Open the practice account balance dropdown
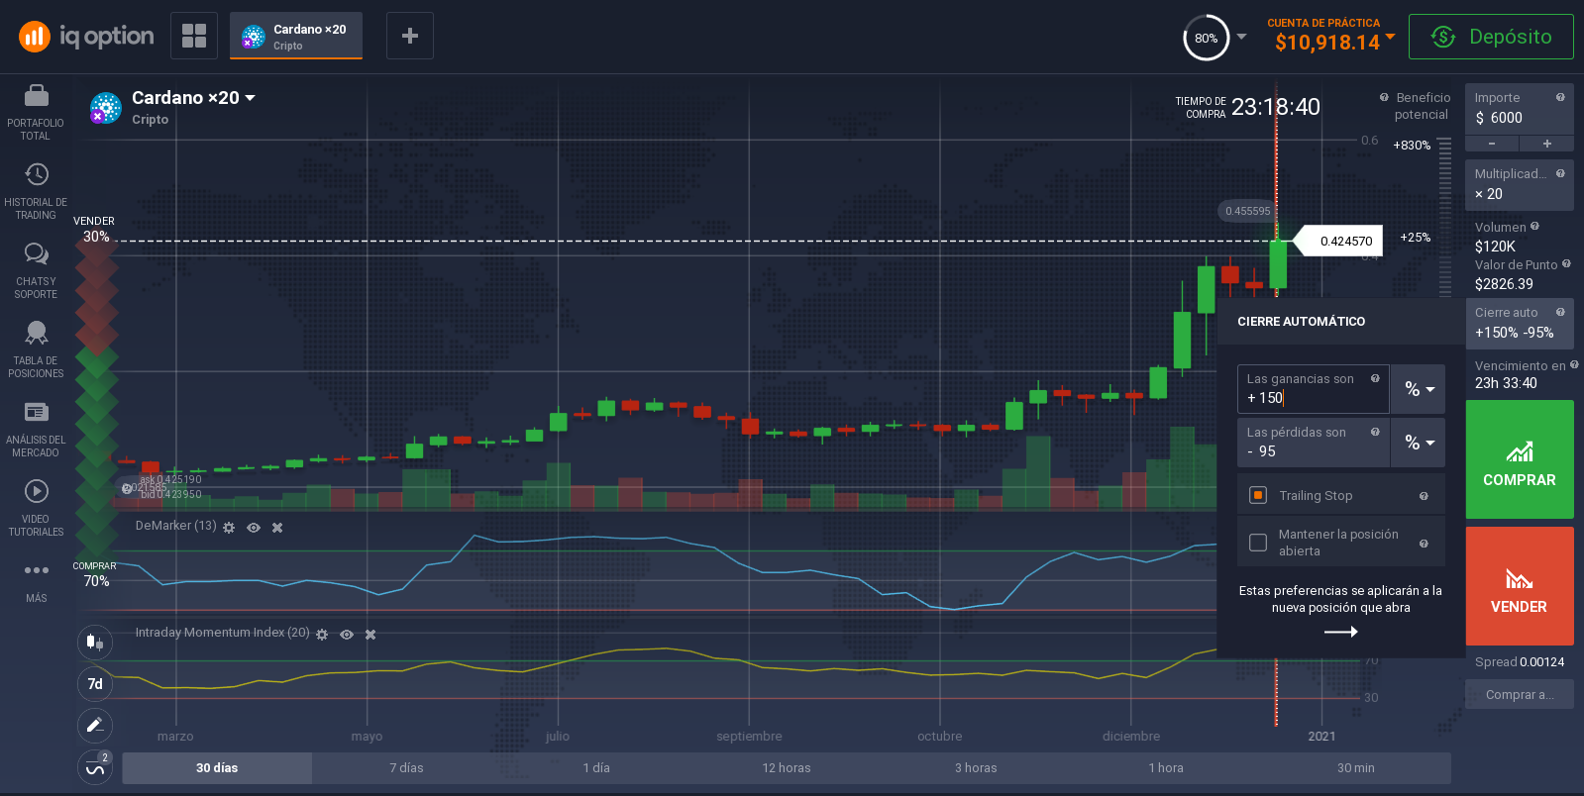Image resolution: width=1584 pixels, height=796 pixels. point(1391,36)
